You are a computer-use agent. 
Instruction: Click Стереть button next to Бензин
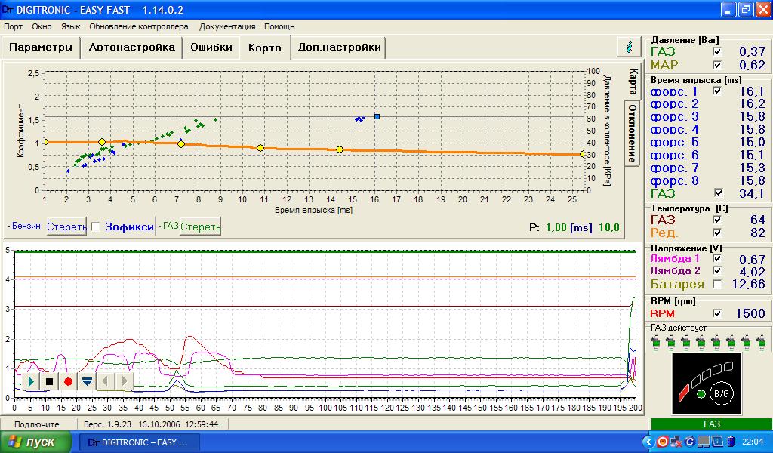66,226
